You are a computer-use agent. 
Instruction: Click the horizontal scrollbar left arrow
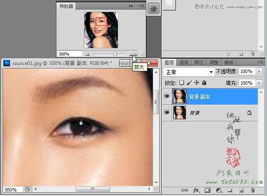point(36,189)
